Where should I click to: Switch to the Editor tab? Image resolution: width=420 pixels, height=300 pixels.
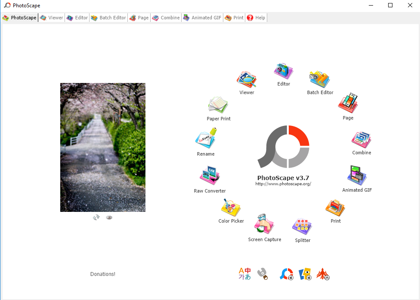pyautogui.click(x=77, y=18)
